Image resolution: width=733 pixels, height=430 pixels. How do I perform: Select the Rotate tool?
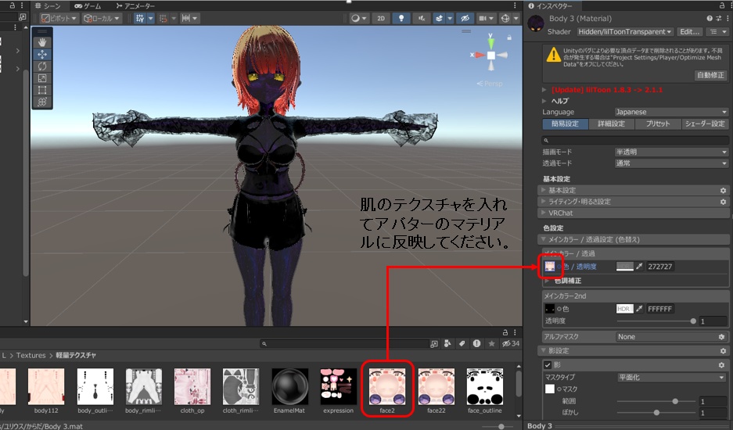click(42, 66)
